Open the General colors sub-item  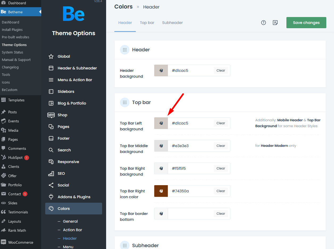click(70, 221)
